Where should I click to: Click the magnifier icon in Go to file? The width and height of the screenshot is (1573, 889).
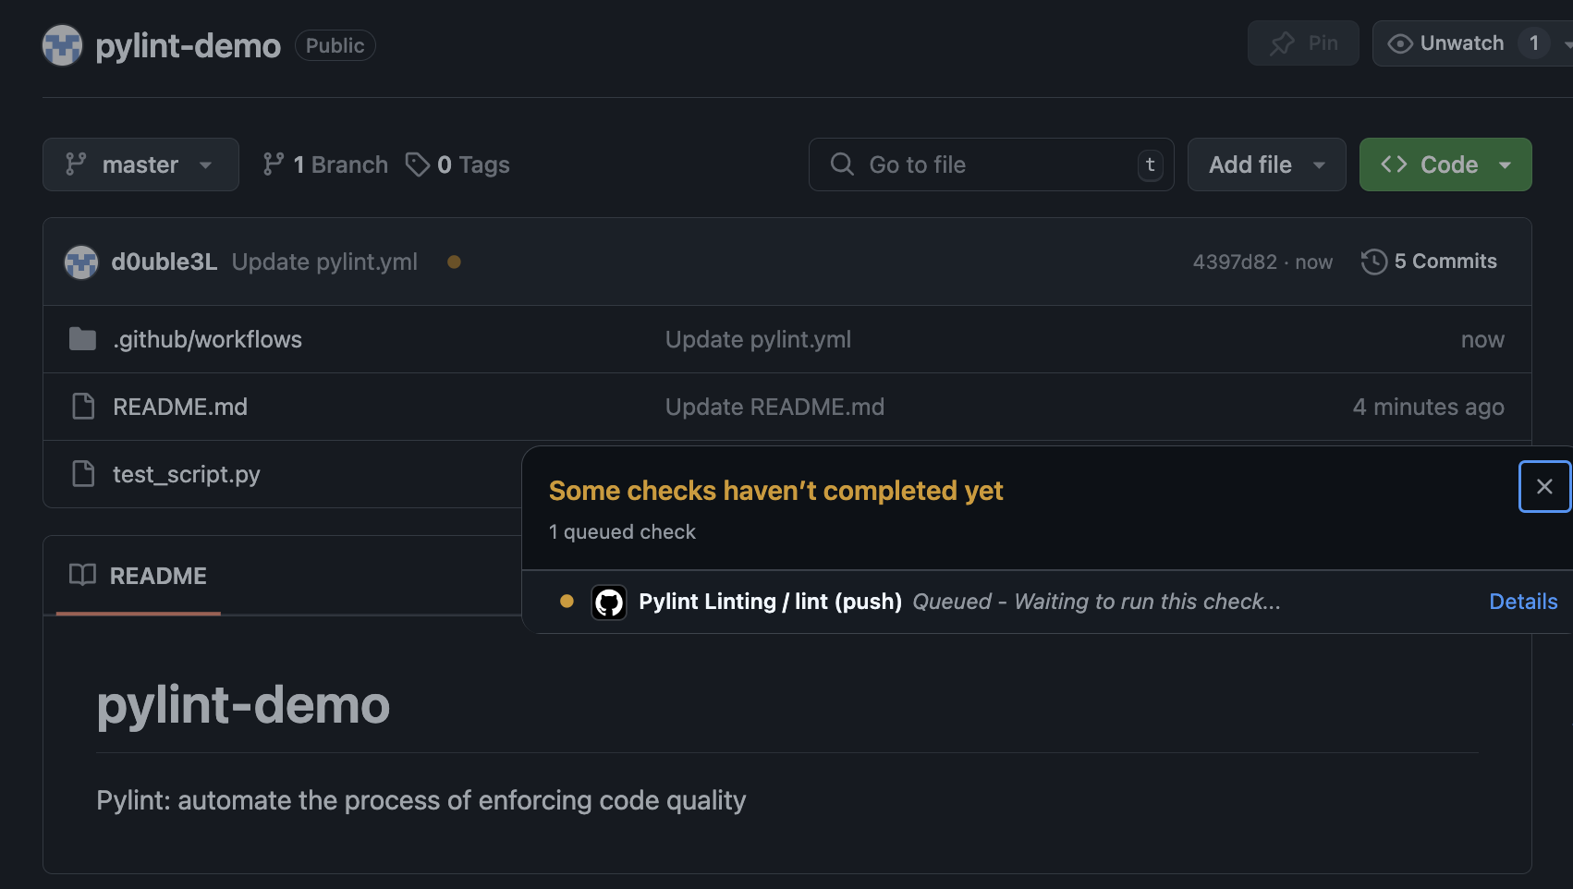(x=842, y=164)
